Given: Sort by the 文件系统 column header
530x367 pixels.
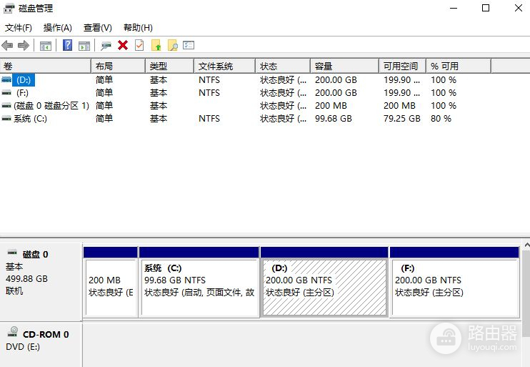Looking at the screenshot, I should pyautogui.click(x=224, y=66).
